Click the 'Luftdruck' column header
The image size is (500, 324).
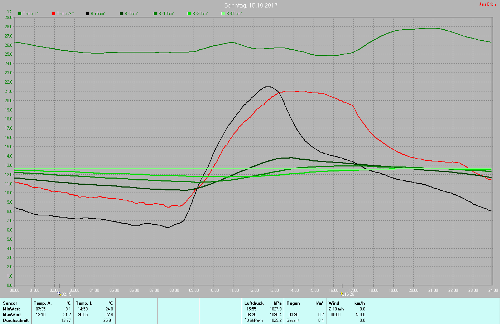pos(254,303)
